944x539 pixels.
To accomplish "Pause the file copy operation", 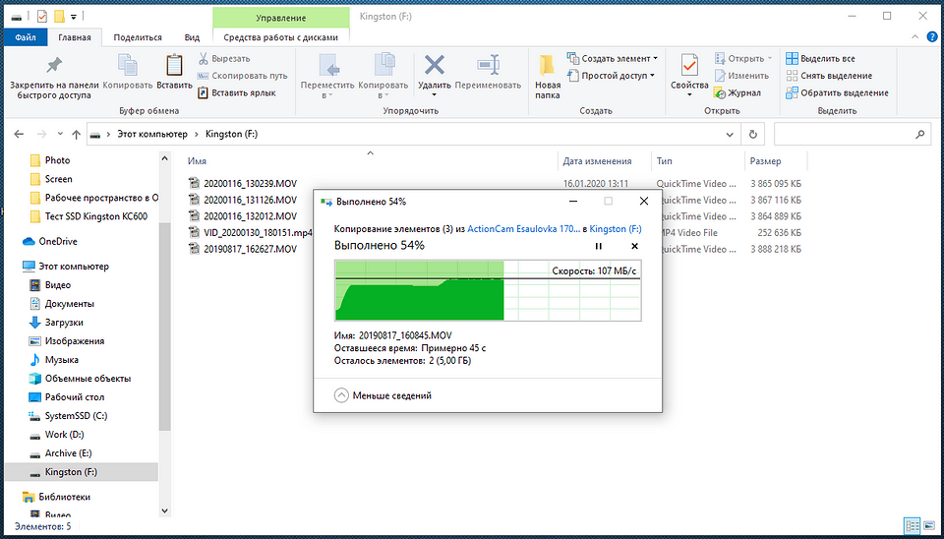I will click(598, 246).
